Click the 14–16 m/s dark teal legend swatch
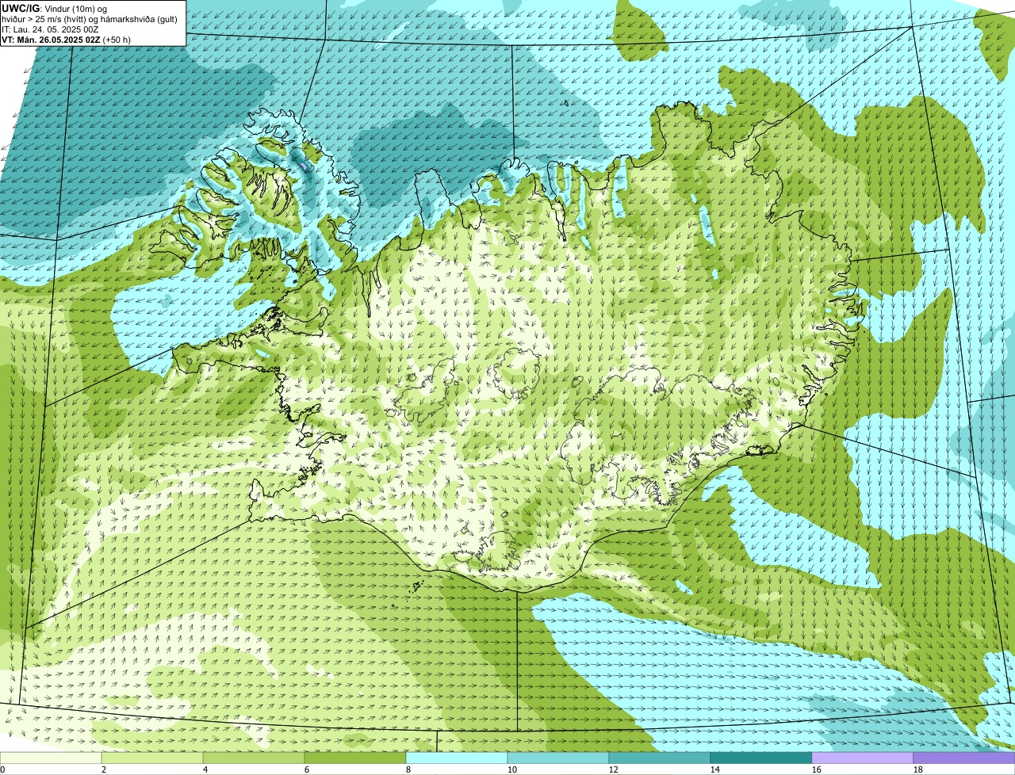Screen dimensions: 1015x775 pos(761,758)
